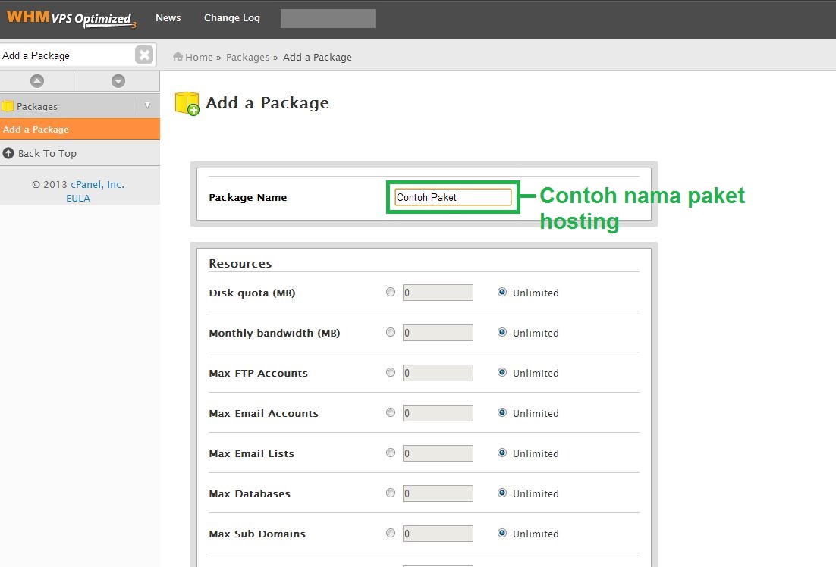Select Unlimited for Monthly bandwidth
Image resolution: width=836 pixels, height=567 pixels.
pyautogui.click(x=502, y=333)
